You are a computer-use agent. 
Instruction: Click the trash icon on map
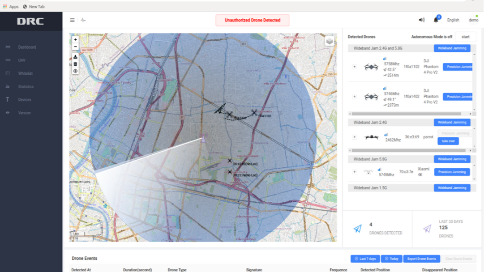tap(75, 64)
